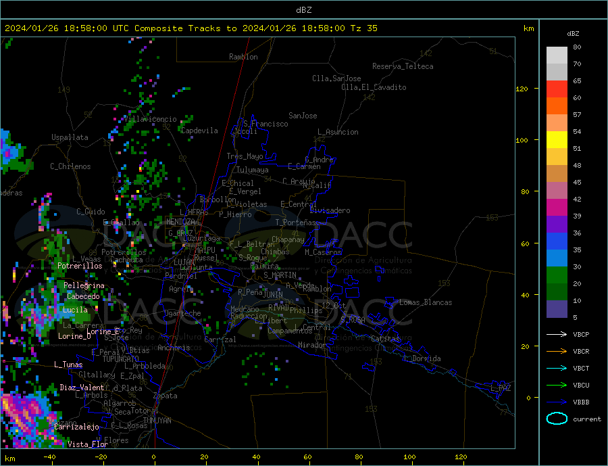Click the 'Mirador' label on map
Image resolution: width=608 pixels, height=466 pixels.
point(312,345)
